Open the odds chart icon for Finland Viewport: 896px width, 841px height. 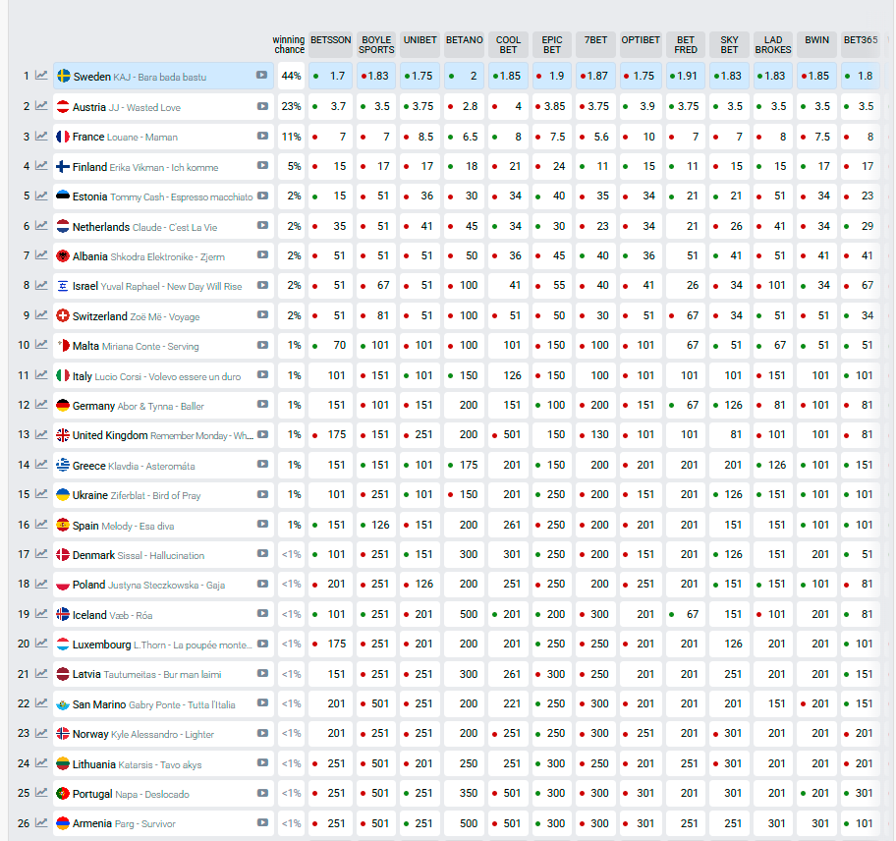41,166
